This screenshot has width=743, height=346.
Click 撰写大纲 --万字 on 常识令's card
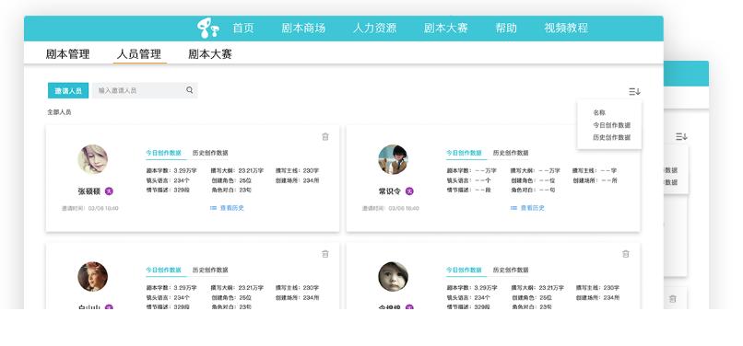tap(536, 170)
